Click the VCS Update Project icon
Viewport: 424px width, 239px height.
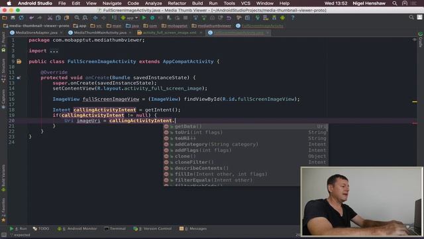coord(195,18)
